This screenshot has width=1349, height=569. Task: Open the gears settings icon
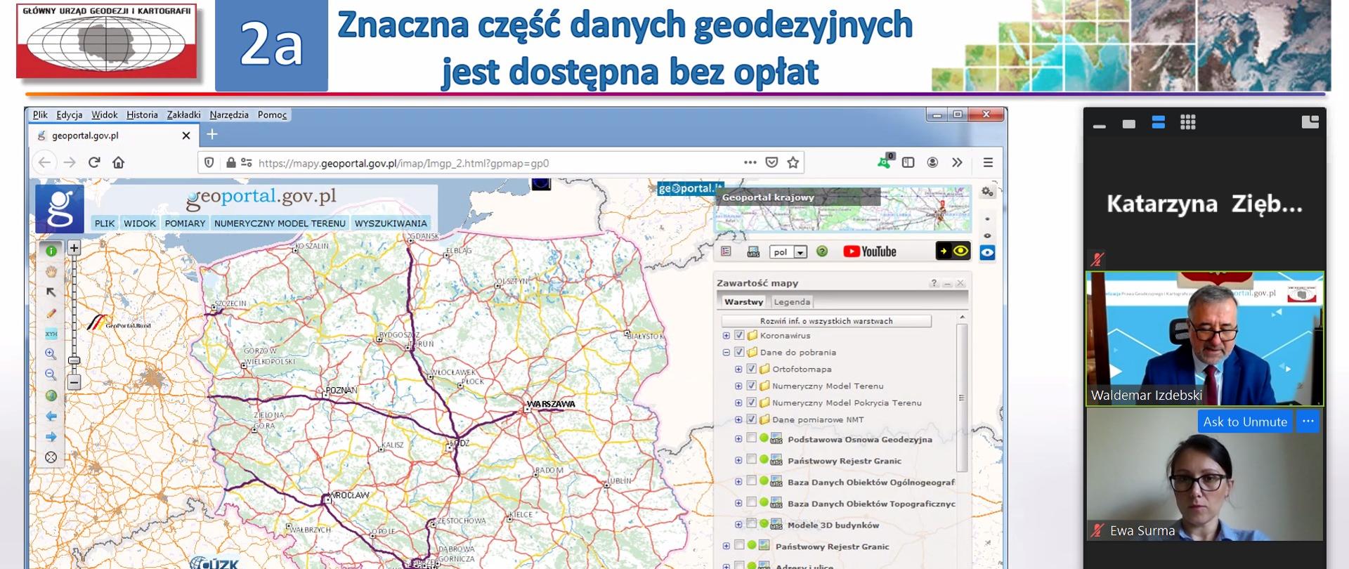pos(987,192)
